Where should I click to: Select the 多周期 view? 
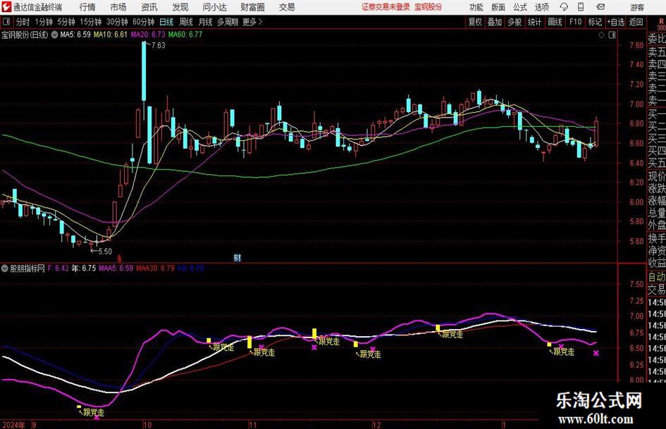click(228, 22)
